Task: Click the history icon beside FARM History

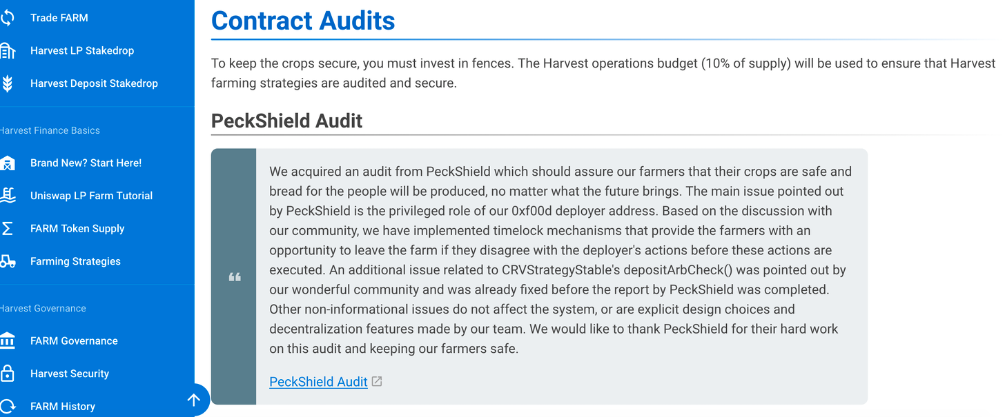Action: (7, 406)
